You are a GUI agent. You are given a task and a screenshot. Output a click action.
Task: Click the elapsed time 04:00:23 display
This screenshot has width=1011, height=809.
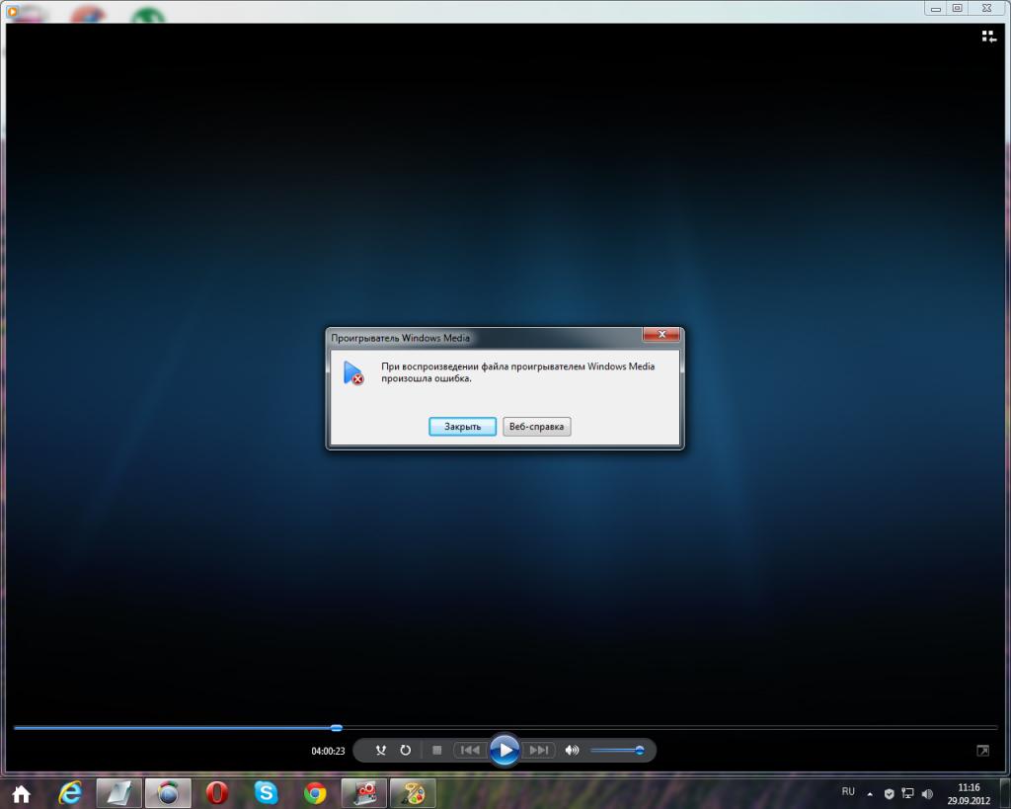[328, 751]
